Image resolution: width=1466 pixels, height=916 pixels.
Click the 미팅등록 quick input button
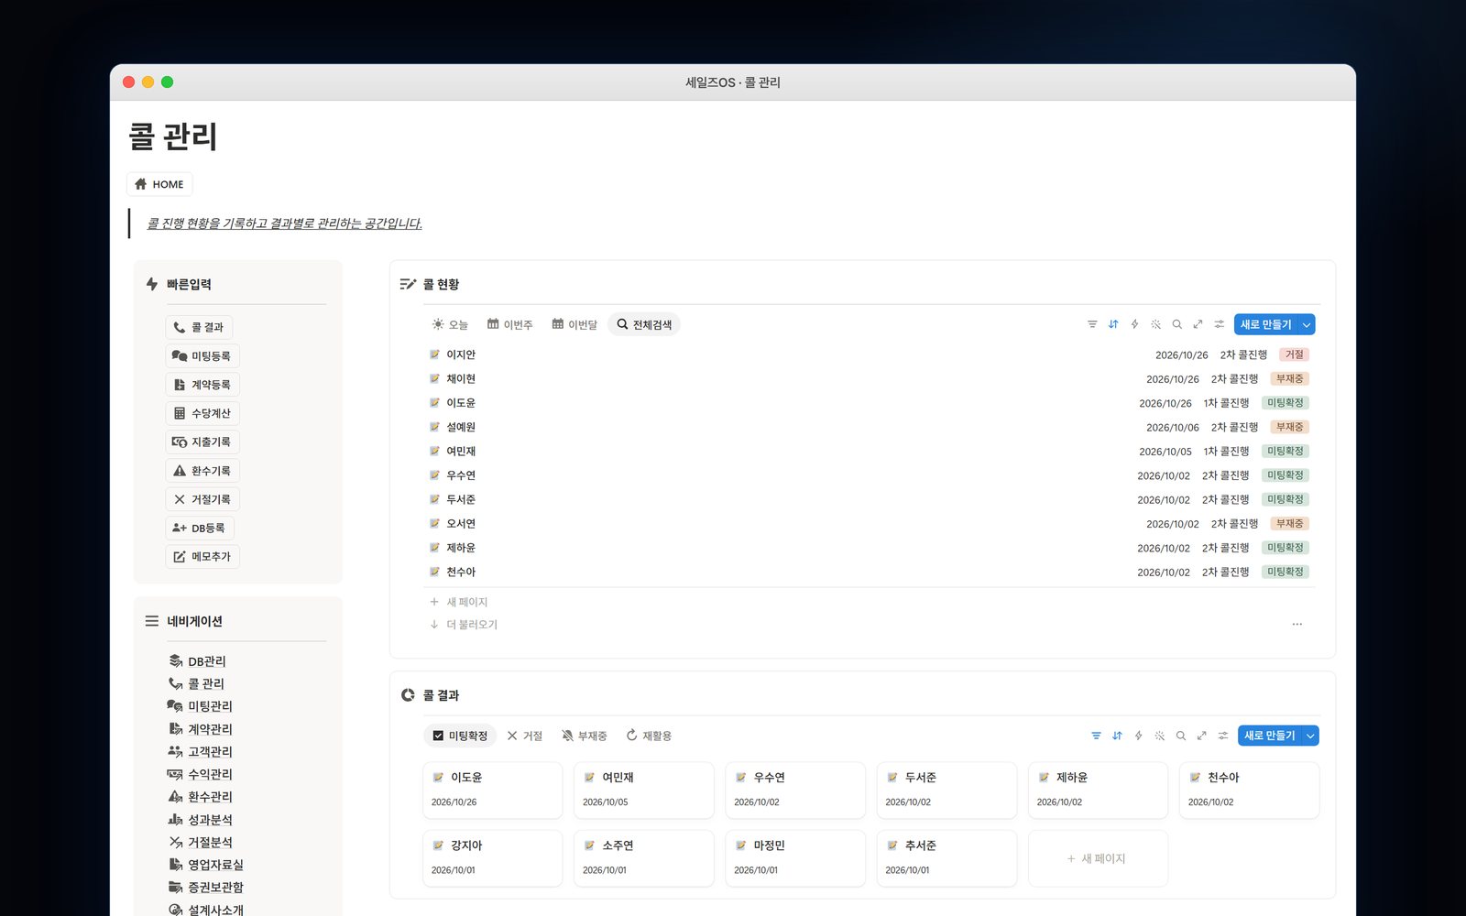[202, 355]
